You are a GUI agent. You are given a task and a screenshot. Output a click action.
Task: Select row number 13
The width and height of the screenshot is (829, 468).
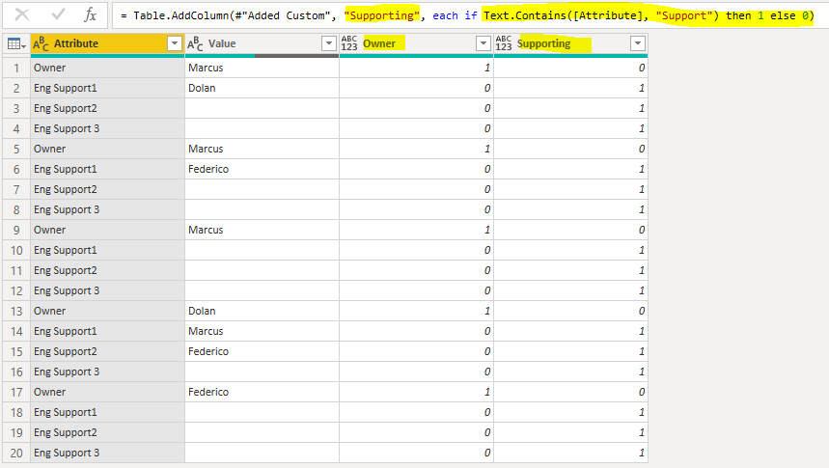tap(16, 311)
